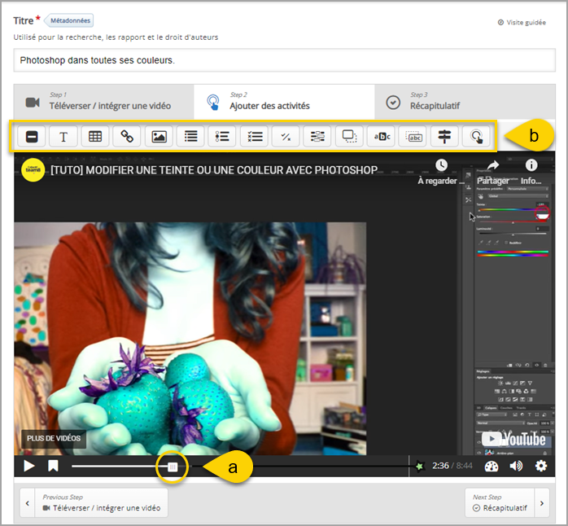The image size is (568, 526).
Task: Play the video
Action: [x=29, y=466]
